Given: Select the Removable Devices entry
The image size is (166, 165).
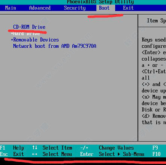Looking at the screenshot, I should click(36, 40).
